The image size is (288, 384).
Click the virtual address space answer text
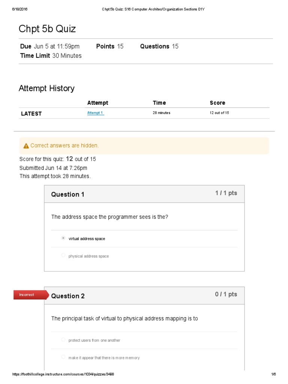[87, 238]
